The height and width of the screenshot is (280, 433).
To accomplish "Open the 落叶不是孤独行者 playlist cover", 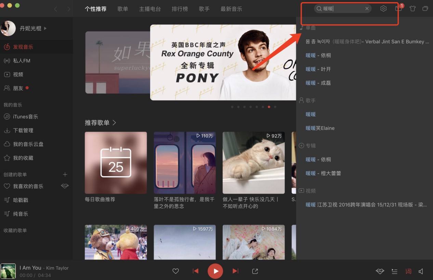I will (185, 163).
